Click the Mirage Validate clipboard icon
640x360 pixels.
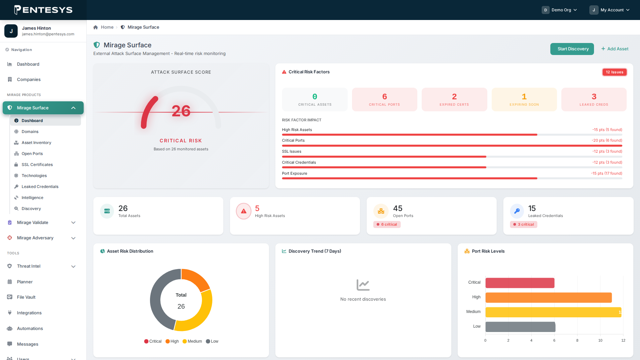coord(10,222)
